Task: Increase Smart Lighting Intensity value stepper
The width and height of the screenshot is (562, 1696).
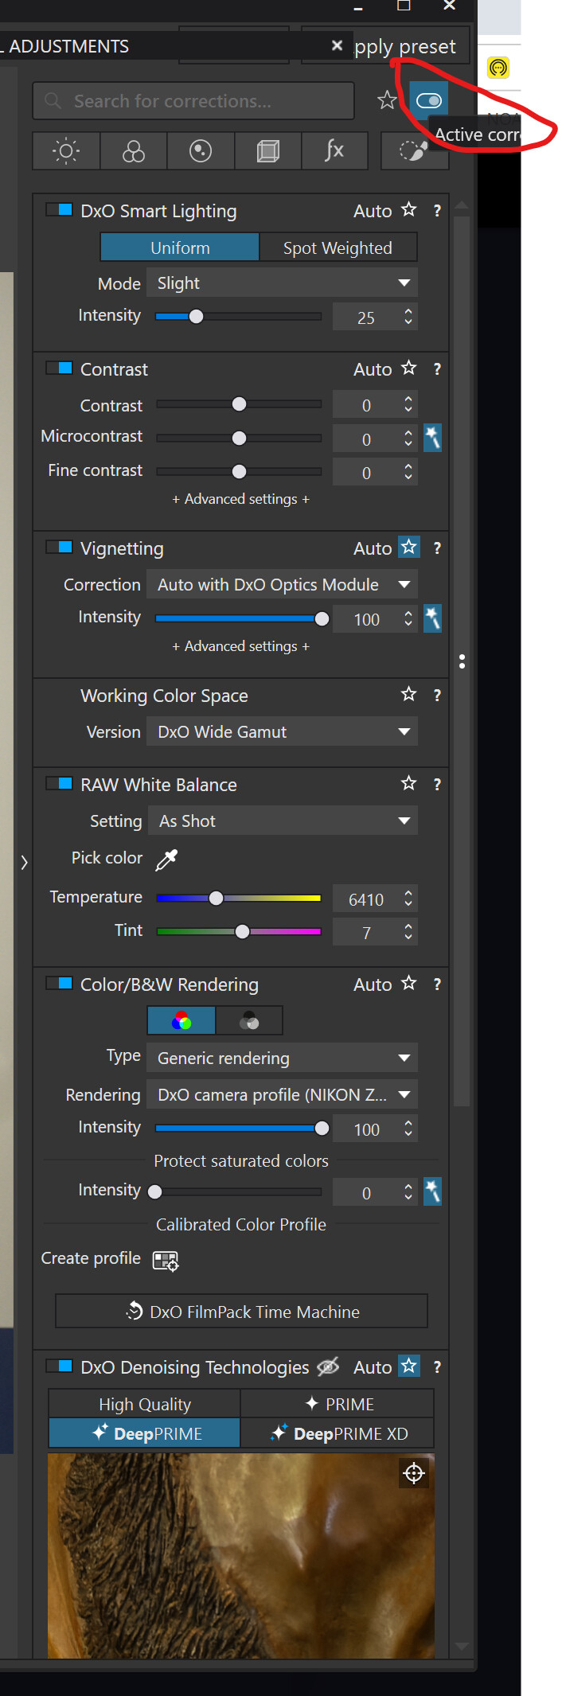Action: point(408,311)
